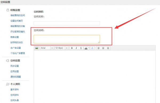160x103 pixels.
Task: Expand font color picker arrow
Action: (89, 48)
